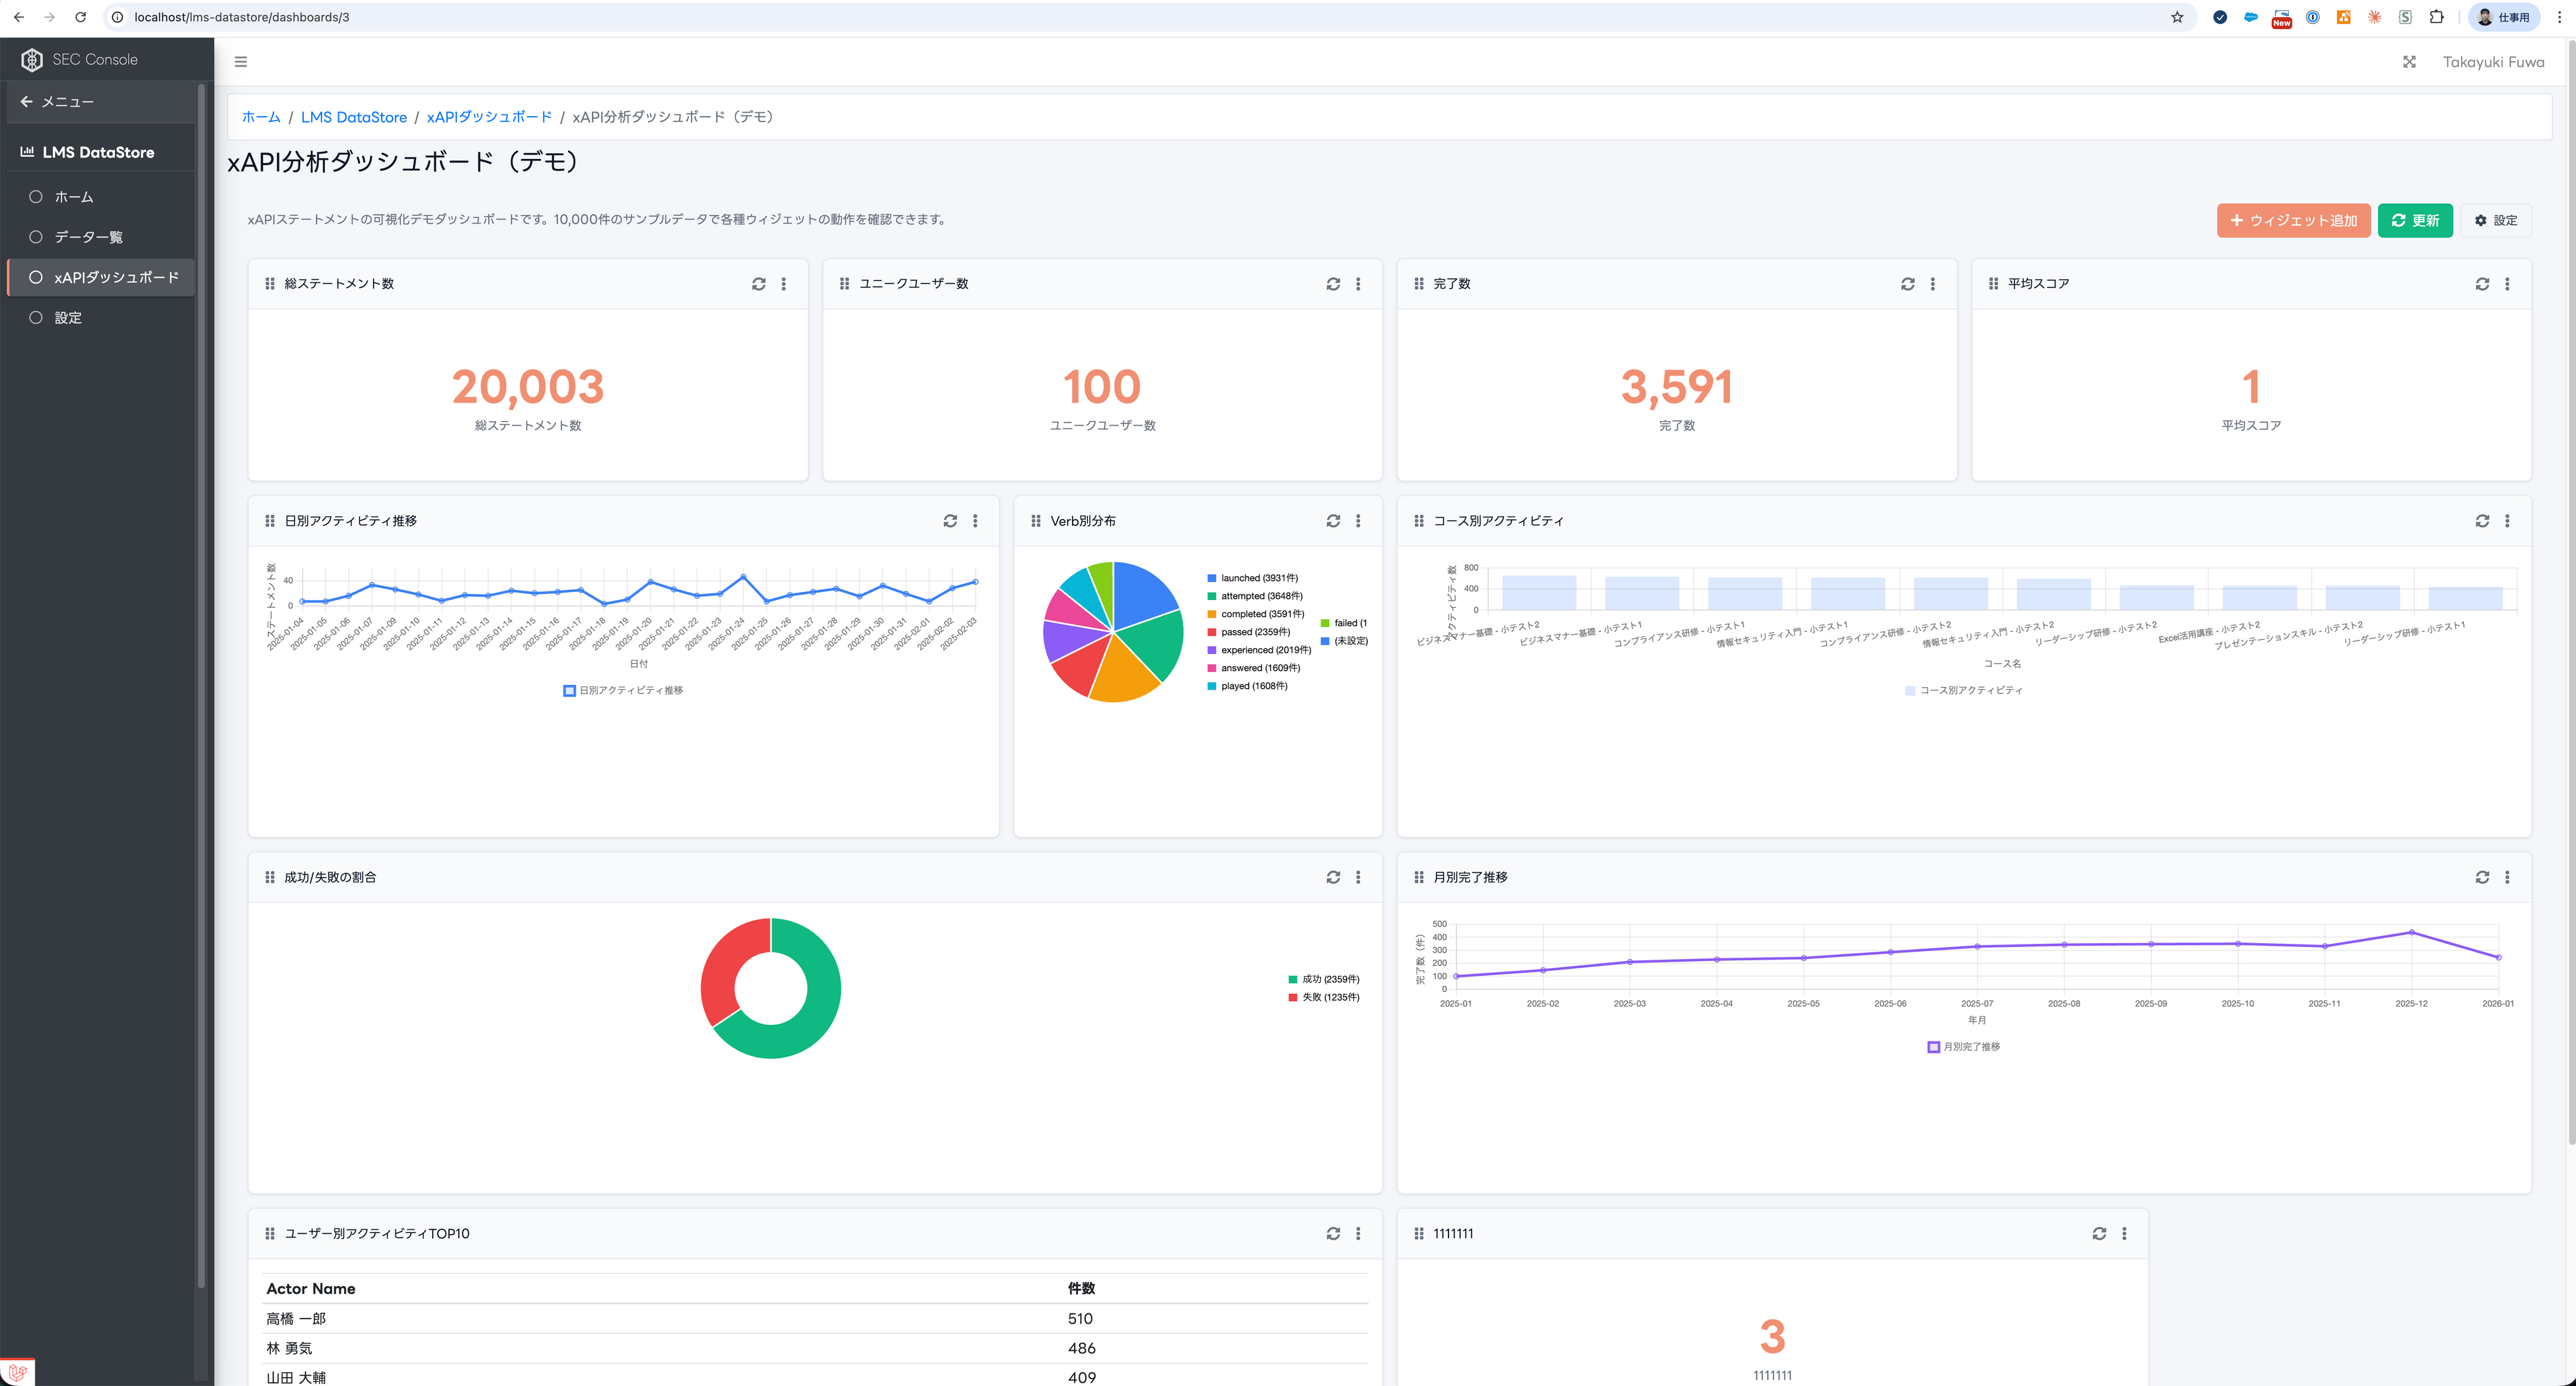Click the green 成功 legend color swatch

tap(1293, 979)
